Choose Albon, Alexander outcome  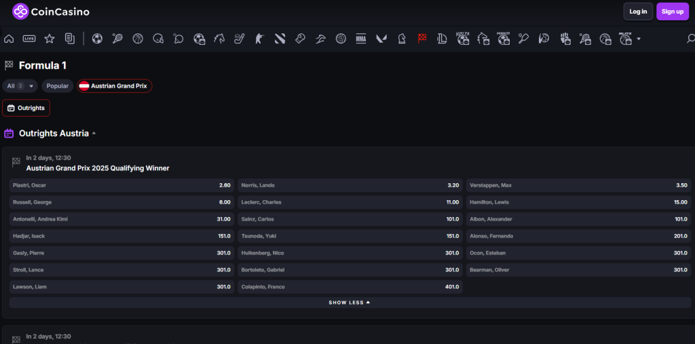pyautogui.click(x=578, y=219)
